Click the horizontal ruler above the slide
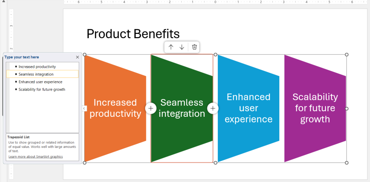The width and height of the screenshot is (370, 182). pos(215,2)
